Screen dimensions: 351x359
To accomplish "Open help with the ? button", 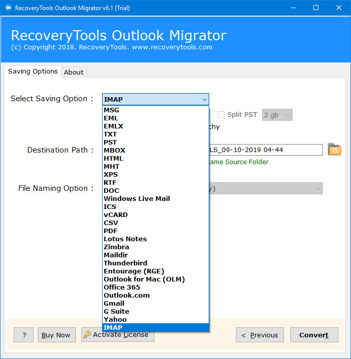I will click(24, 335).
